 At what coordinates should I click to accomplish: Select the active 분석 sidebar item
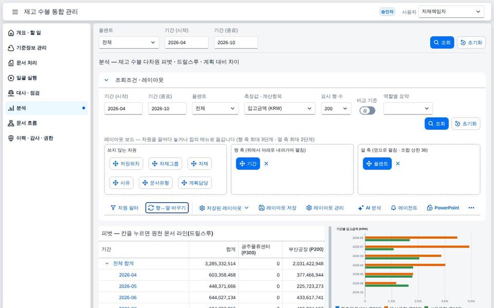tap(47, 108)
